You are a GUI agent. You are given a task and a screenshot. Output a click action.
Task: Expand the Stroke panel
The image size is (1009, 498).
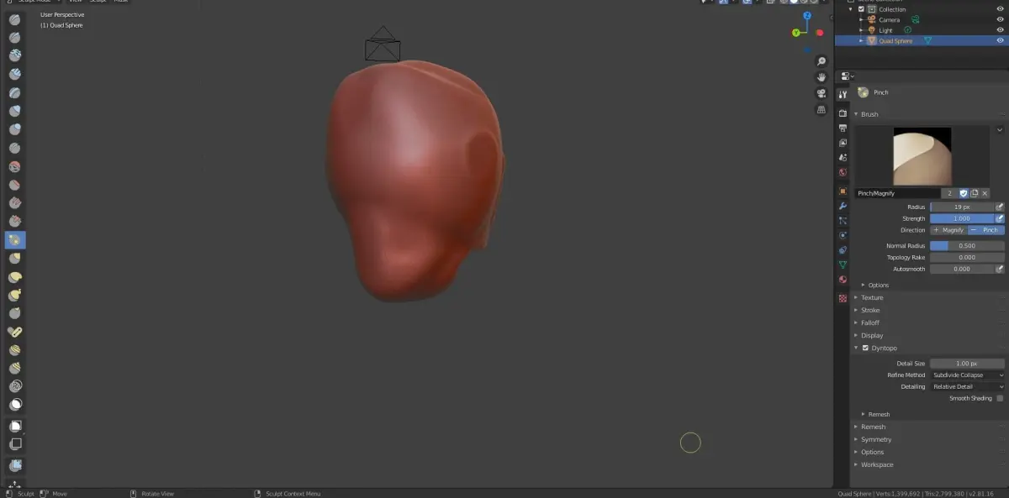pyautogui.click(x=869, y=310)
